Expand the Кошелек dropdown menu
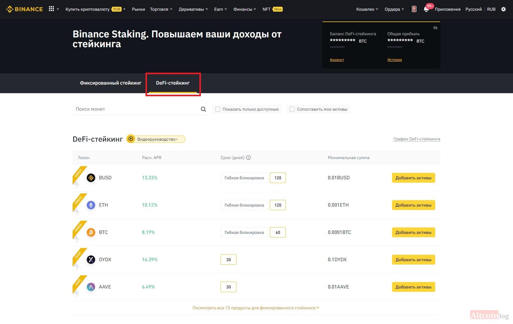 click(367, 9)
